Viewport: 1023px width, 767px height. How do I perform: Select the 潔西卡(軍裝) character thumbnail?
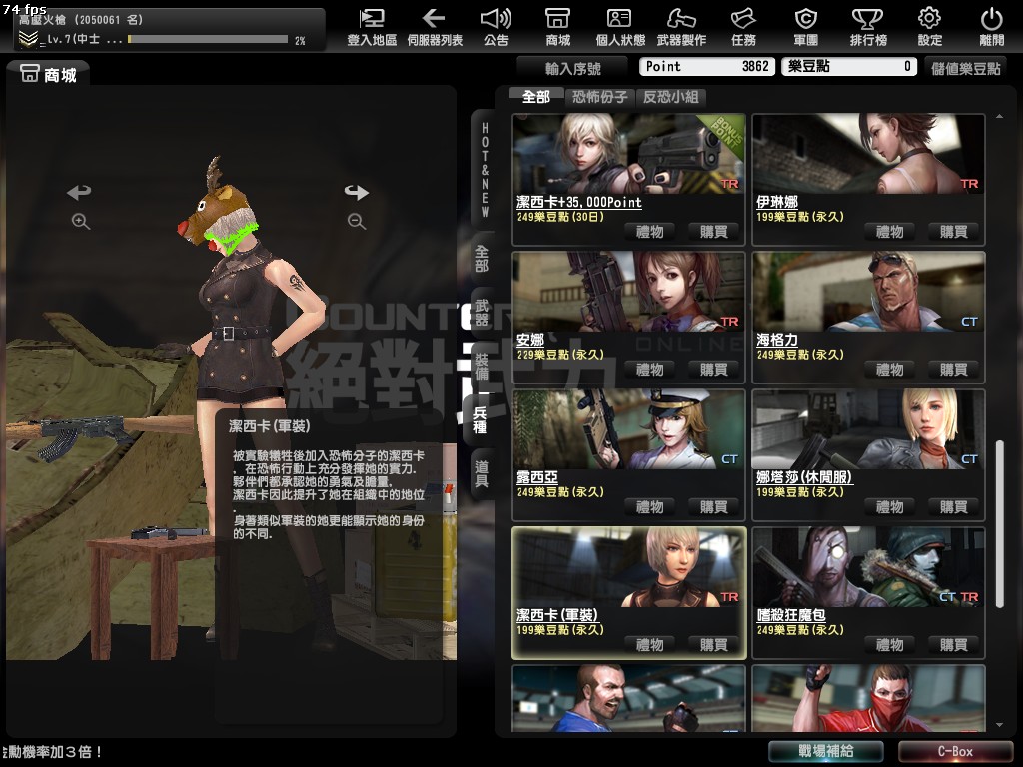pyautogui.click(x=629, y=567)
